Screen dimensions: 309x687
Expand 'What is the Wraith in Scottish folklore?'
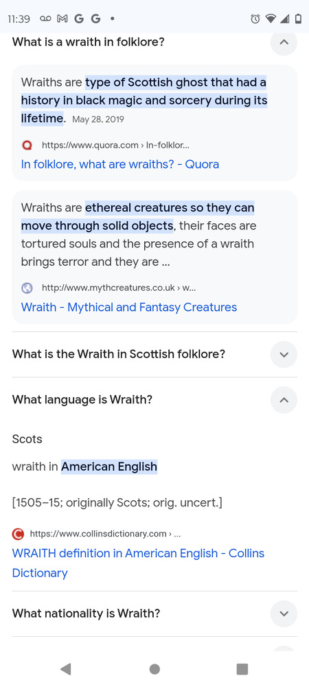pyautogui.click(x=284, y=354)
